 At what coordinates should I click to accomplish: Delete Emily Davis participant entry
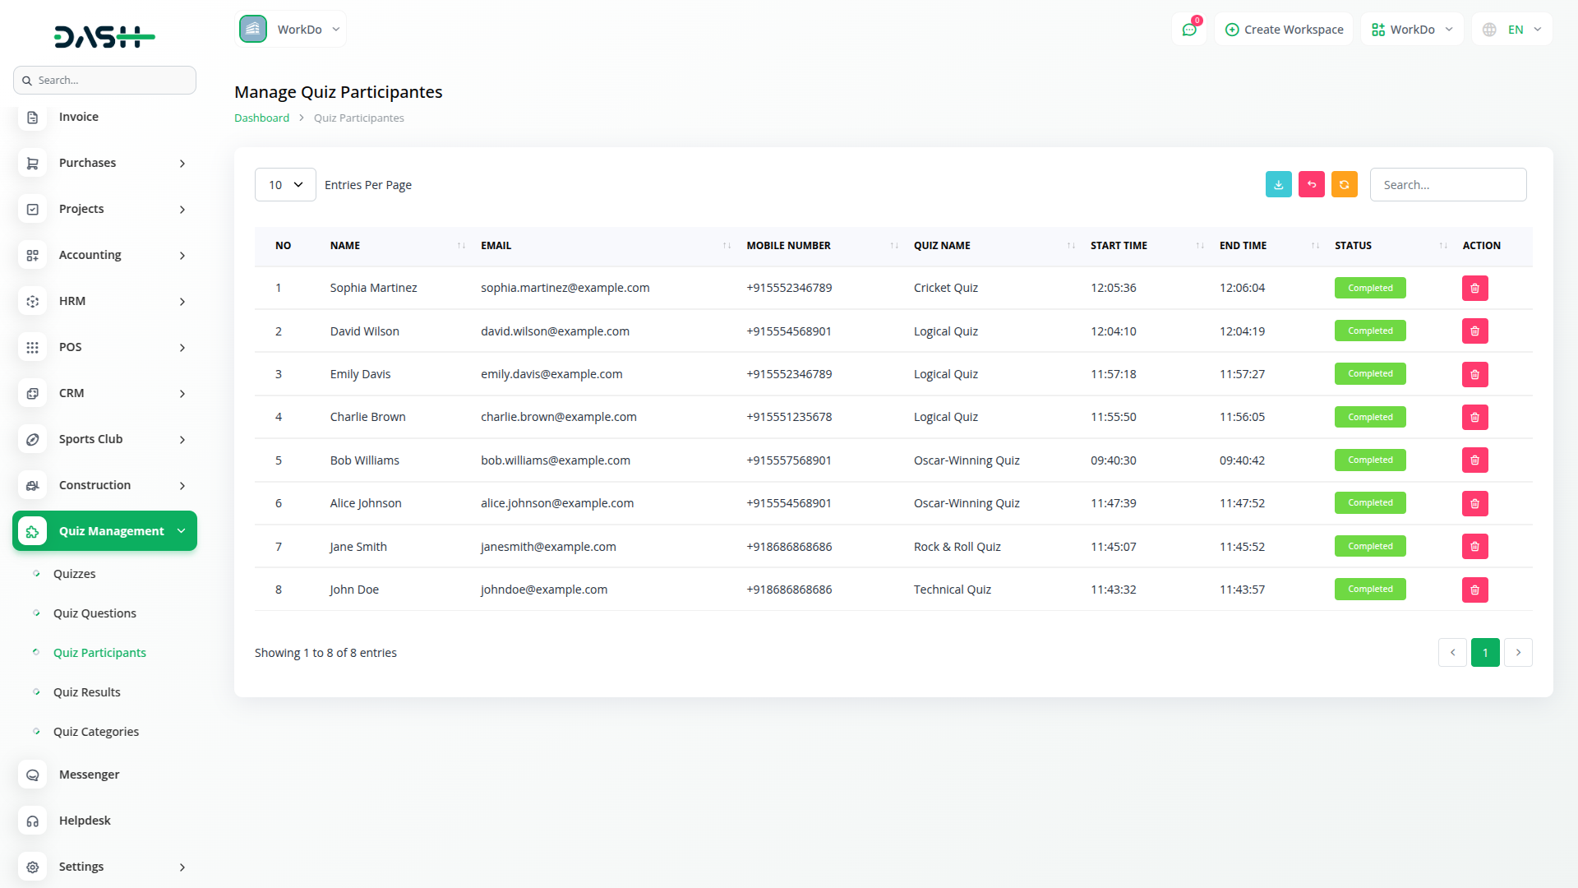tap(1474, 374)
